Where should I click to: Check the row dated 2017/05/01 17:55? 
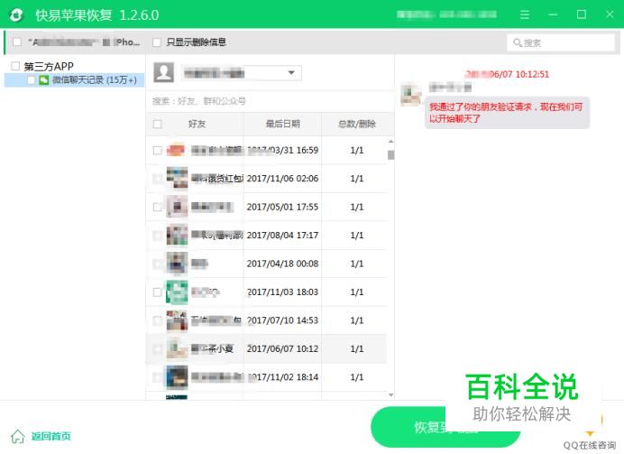[x=158, y=207]
